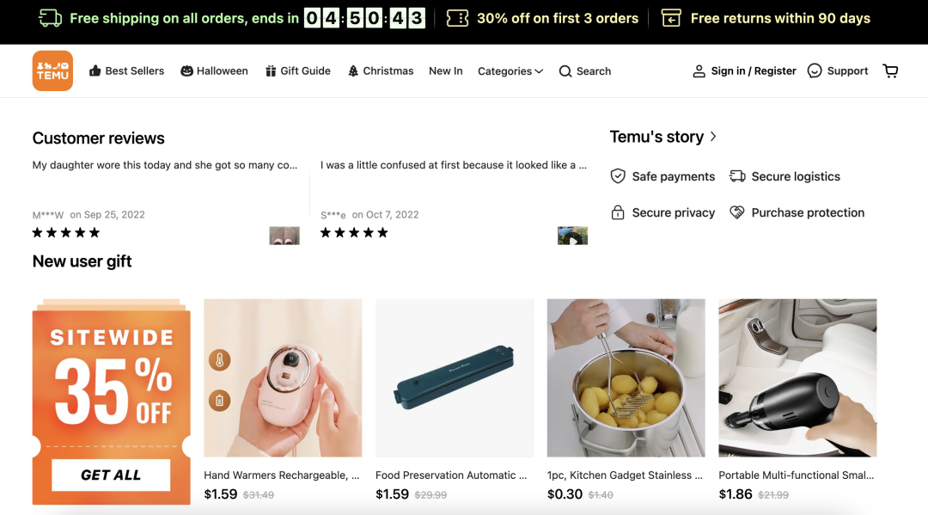The image size is (928, 515).
Task: Open the shopping cart icon
Action: [x=890, y=71]
